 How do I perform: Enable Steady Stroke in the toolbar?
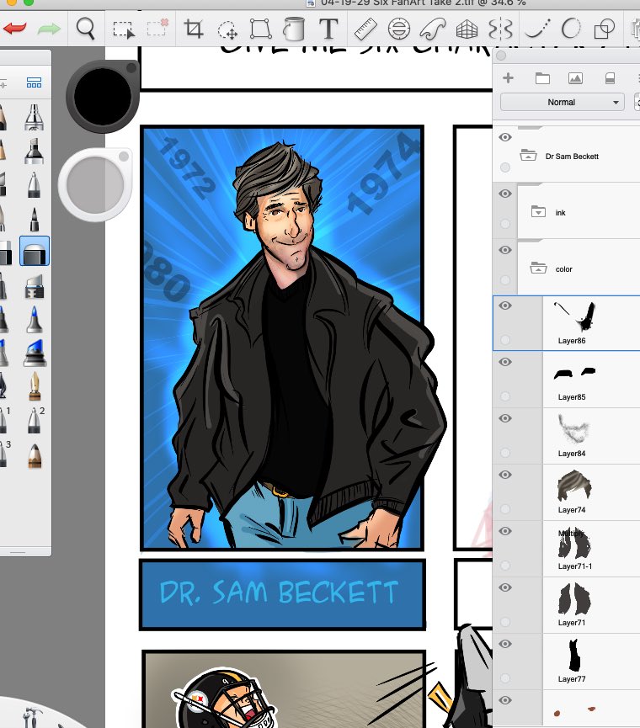pos(537,29)
